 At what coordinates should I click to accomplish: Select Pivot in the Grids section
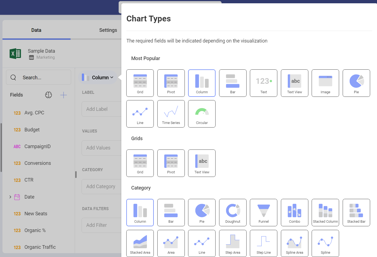click(x=171, y=163)
